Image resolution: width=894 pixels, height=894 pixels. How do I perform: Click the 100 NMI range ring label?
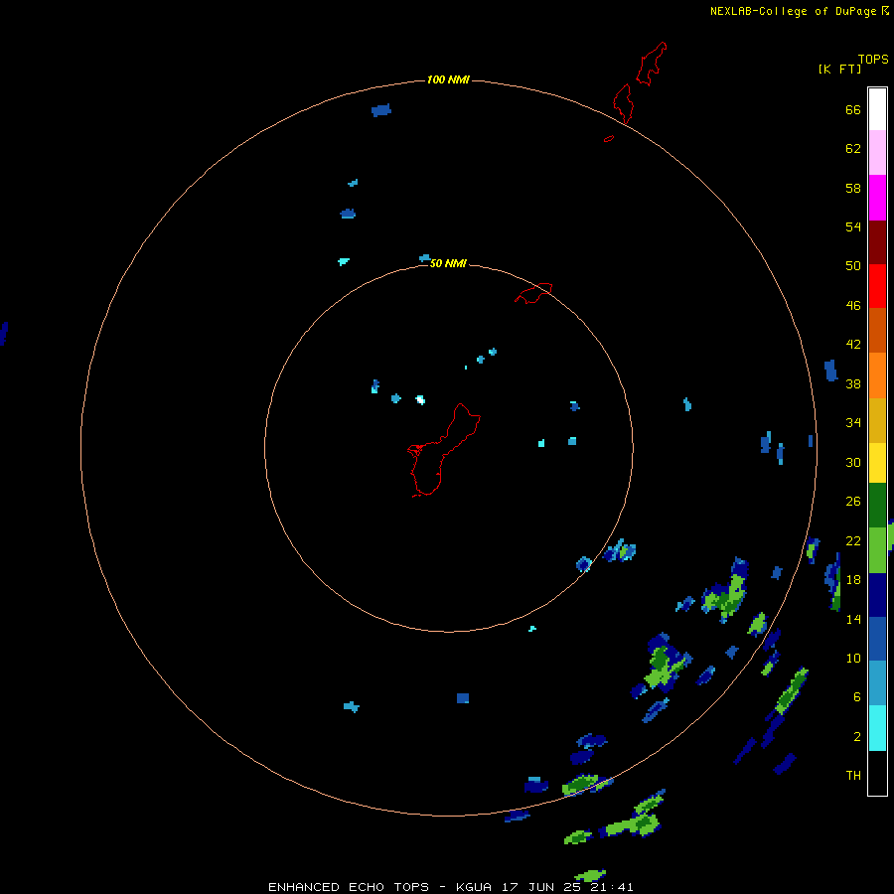click(448, 79)
